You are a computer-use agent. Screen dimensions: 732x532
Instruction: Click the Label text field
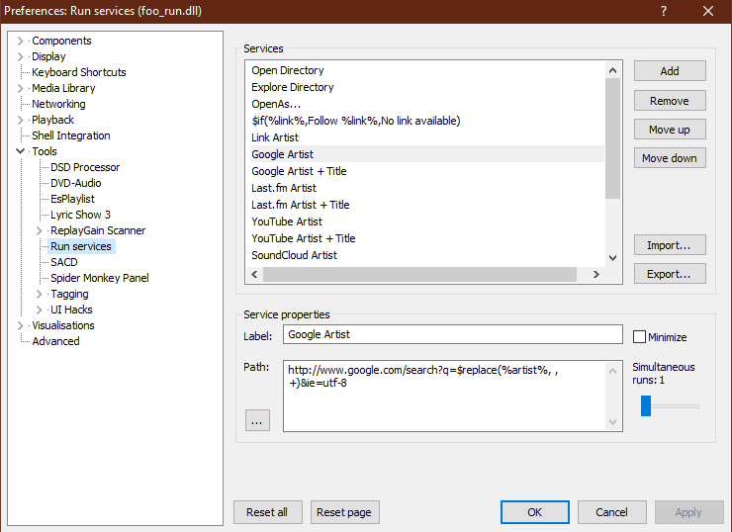(452, 335)
